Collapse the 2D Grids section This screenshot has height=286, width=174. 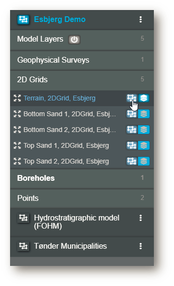click(82, 80)
